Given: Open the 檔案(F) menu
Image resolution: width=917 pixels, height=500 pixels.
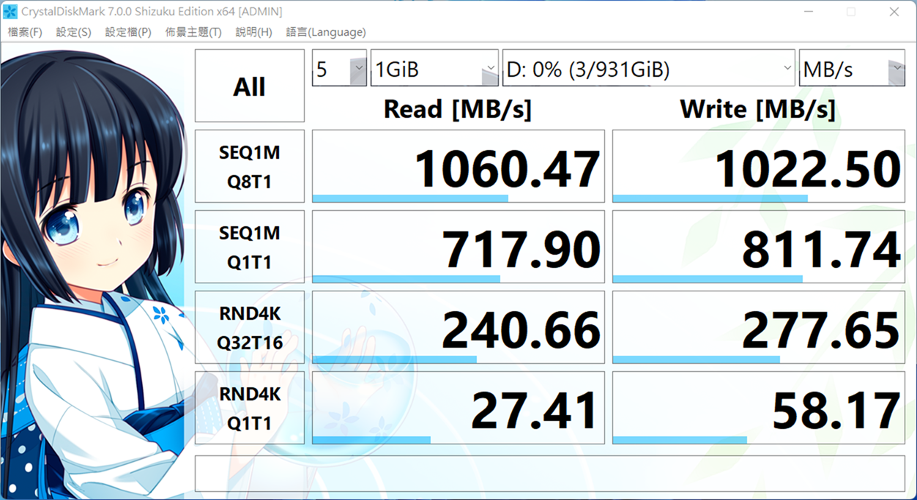Looking at the screenshot, I should (25, 32).
